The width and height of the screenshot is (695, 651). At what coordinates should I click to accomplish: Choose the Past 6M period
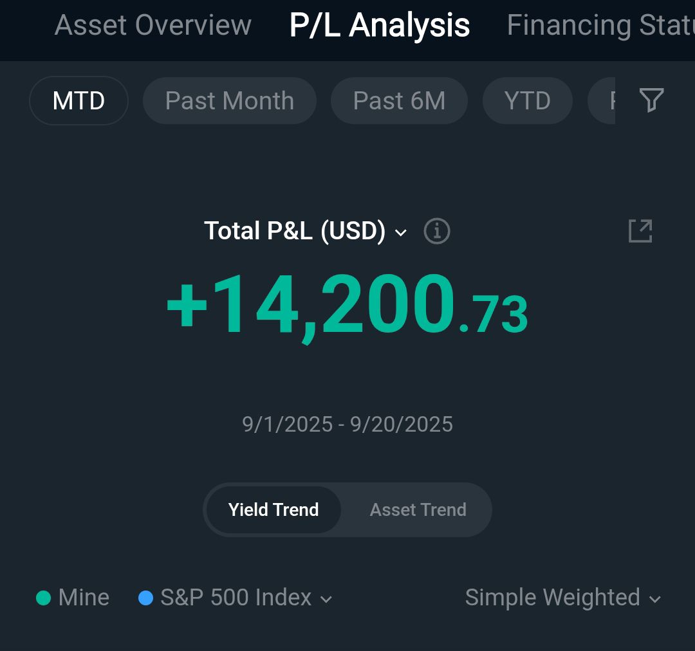click(399, 101)
